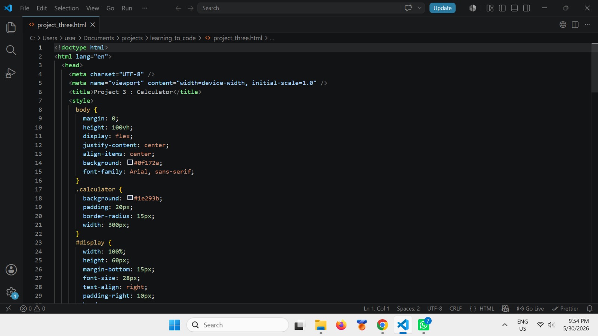598x336 pixels.
Task: Open the Manage gear icon
Action: point(11,292)
